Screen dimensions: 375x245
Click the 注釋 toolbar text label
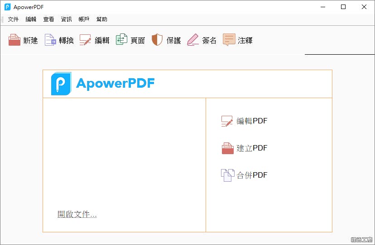[x=245, y=40]
